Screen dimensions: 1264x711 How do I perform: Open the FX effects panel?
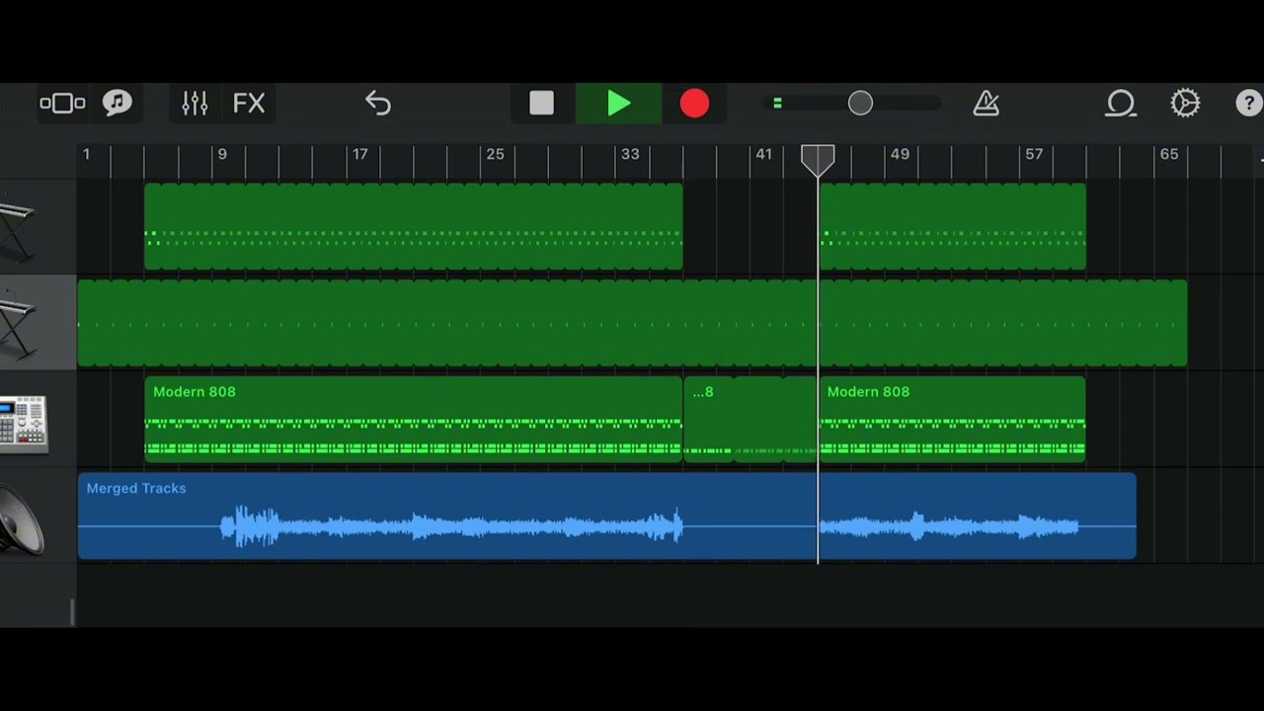click(x=249, y=104)
